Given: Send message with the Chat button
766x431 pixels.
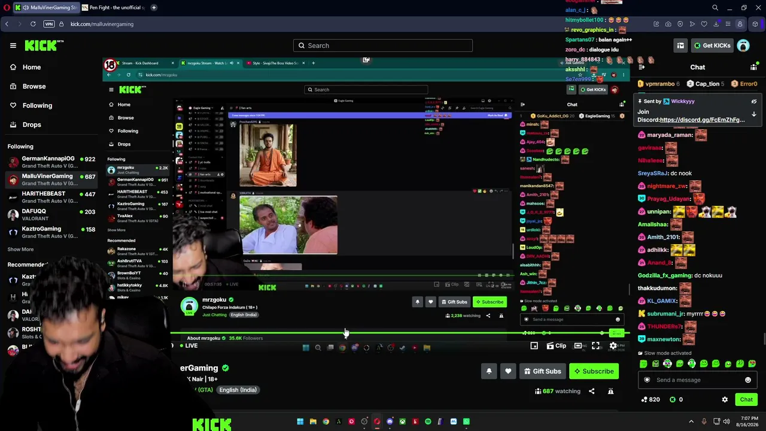Looking at the screenshot, I should 746,399.
